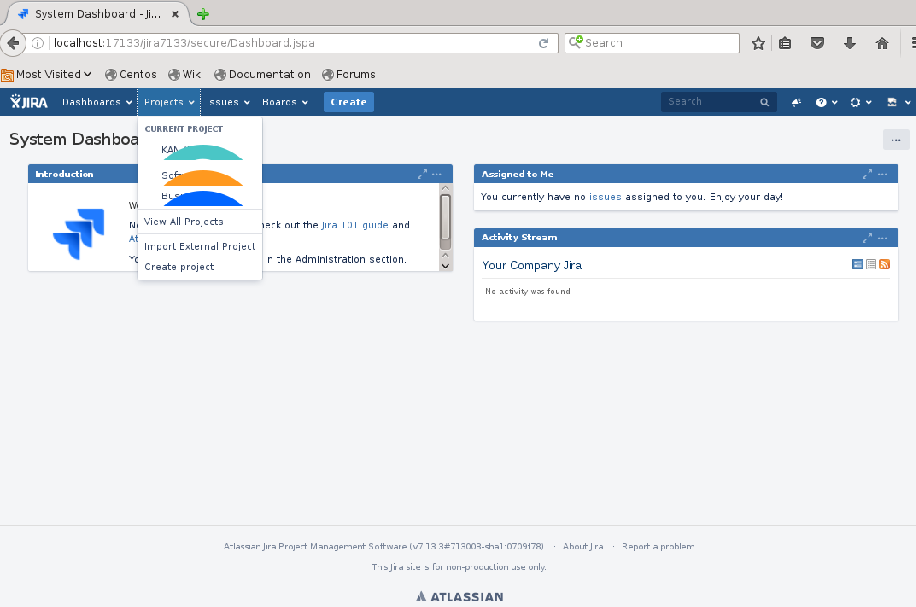Select View All Projects menu entry
This screenshot has width=916, height=607.
184,222
